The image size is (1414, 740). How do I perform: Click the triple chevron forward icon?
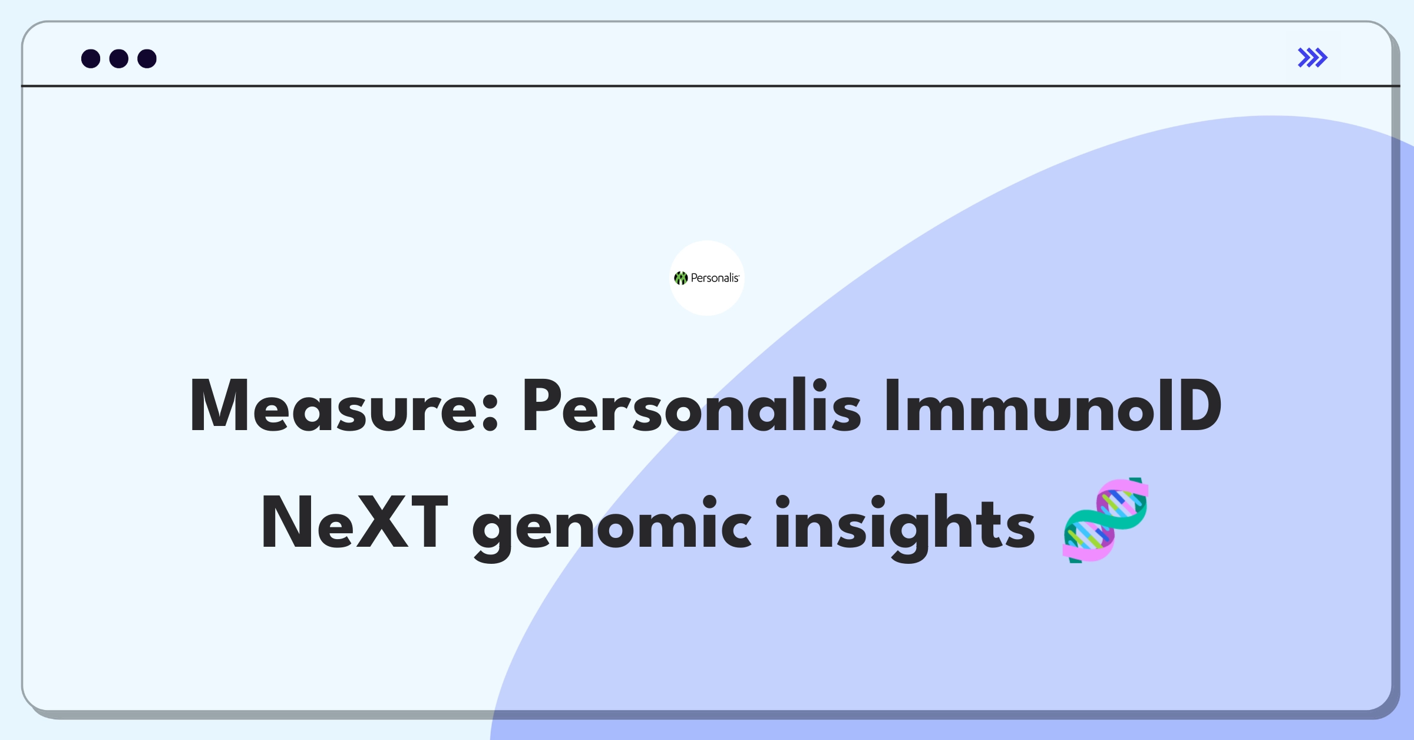pyautogui.click(x=1312, y=58)
